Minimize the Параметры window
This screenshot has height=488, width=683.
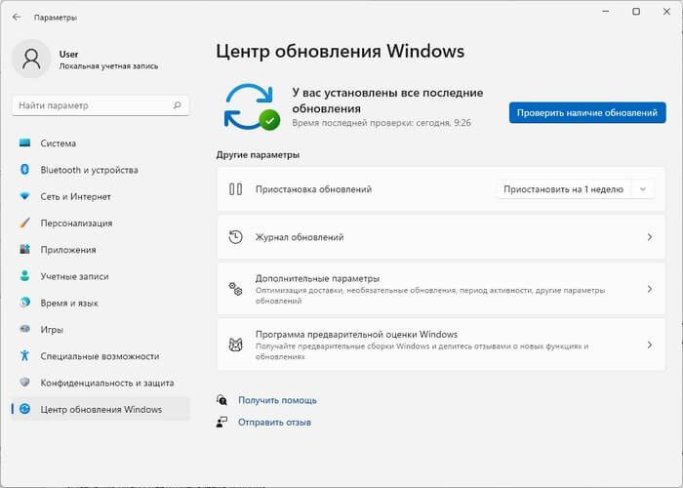click(606, 12)
